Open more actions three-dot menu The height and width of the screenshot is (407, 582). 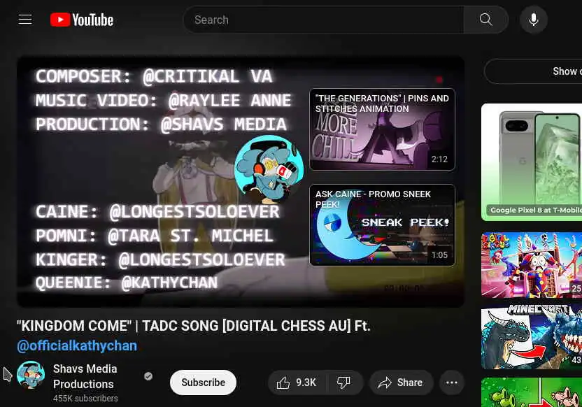pos(451,383)
